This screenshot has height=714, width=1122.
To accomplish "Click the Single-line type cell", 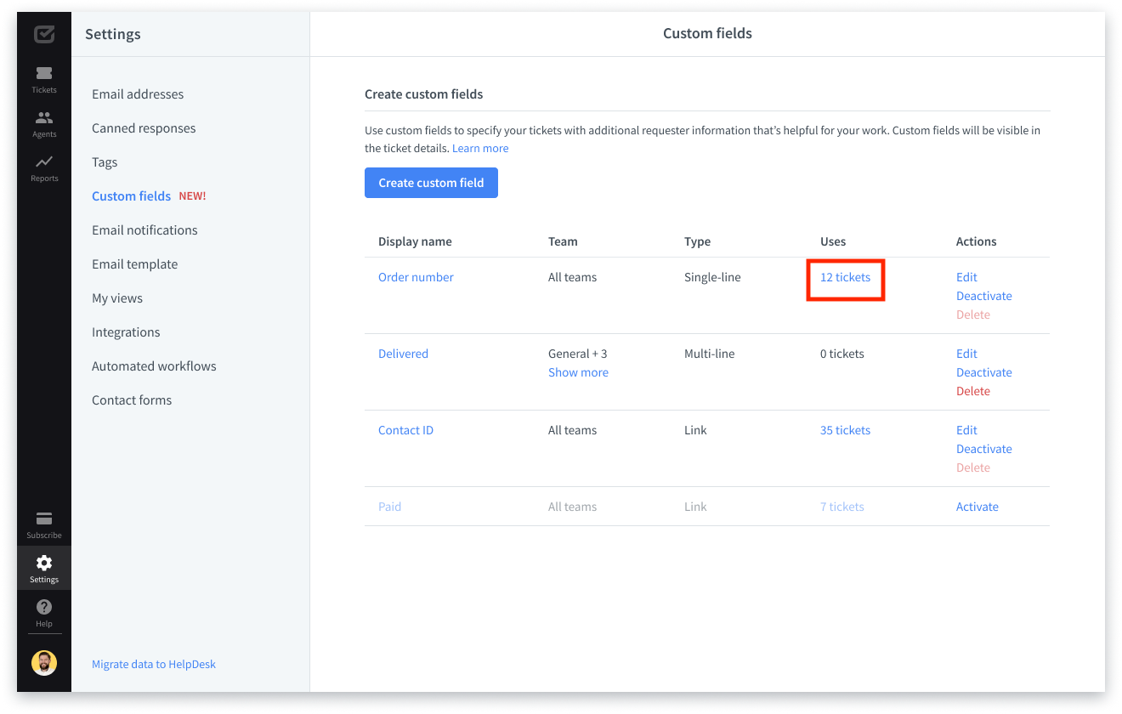I will pyautogui.click(x=712, y=277).
